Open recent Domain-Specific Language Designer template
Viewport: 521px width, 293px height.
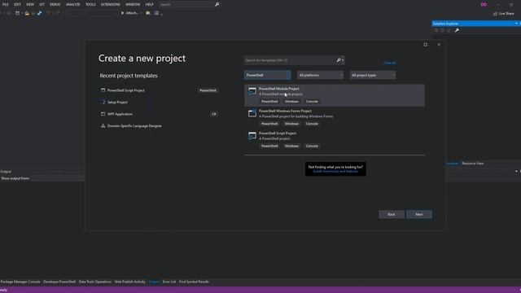[160, 126]
